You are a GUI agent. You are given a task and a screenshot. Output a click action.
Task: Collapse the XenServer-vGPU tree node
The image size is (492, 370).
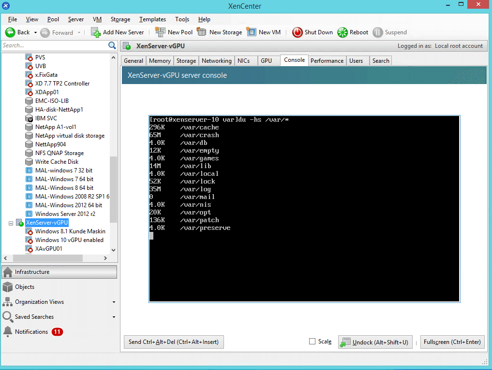(11, 223)
